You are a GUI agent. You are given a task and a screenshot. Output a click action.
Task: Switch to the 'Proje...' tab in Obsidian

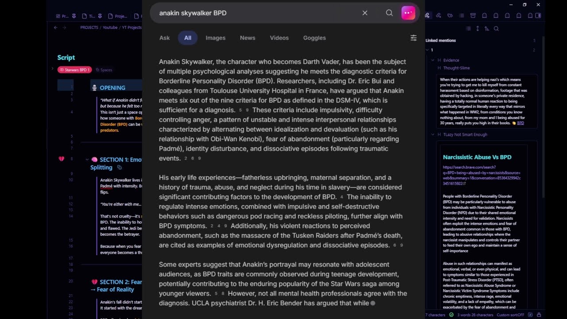pyautogui.click(x=118, y=16)
